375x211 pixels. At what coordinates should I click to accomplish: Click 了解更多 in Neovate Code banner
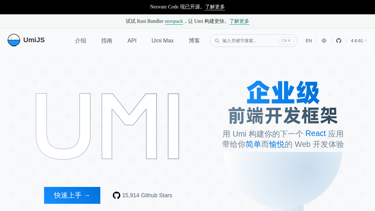pos(215,7)
